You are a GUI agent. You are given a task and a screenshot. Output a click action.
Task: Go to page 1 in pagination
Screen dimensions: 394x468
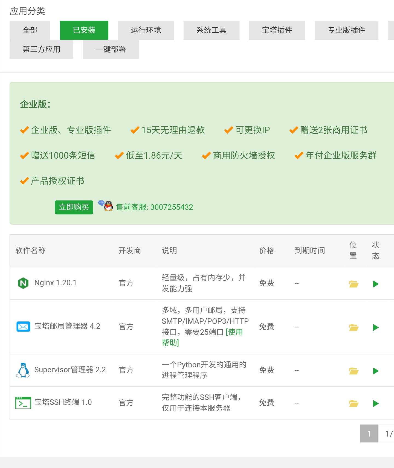(369, 434)
